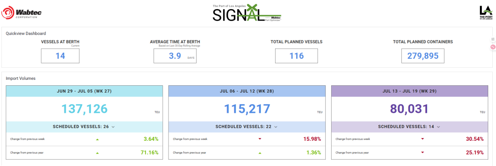The image size is (496, 166).
Task: Click red down arrow for WK 29 previous week
Action: coord(423,139)
